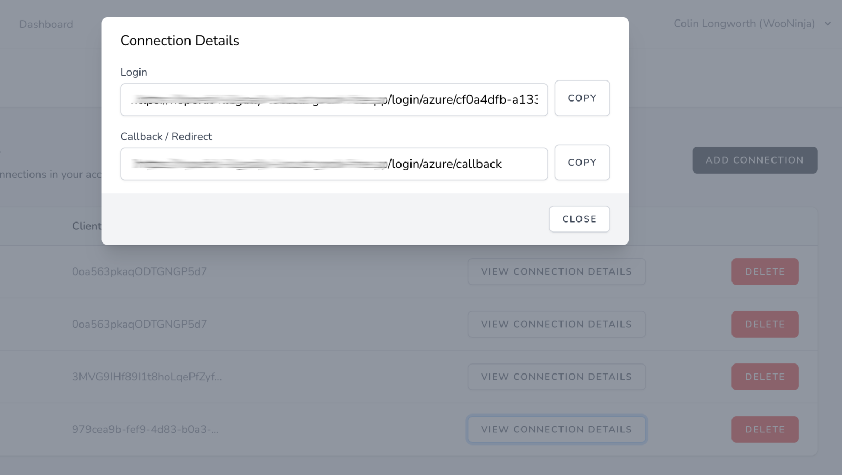The height and width of the screenshot is (475, 842).
Task: View connection details for first 0oa563pkaq row
Action: [x=556, y=271]
